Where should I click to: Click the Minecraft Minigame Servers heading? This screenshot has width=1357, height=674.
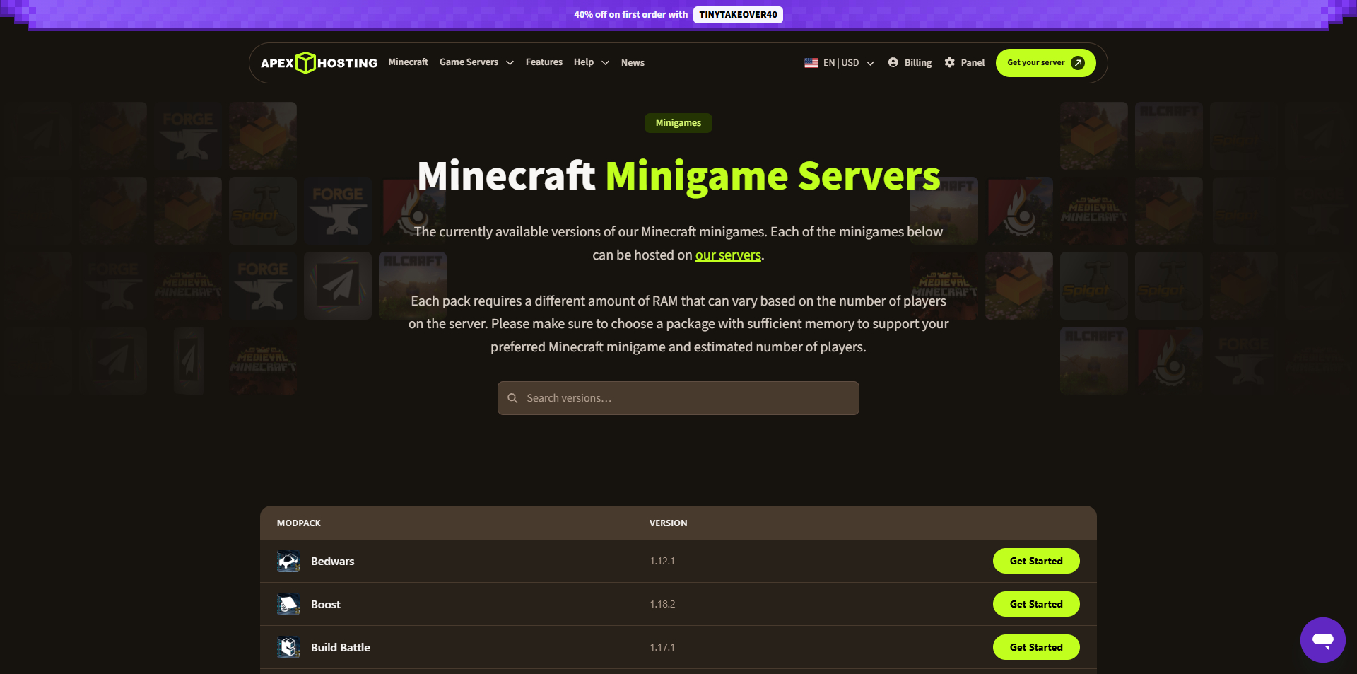pos(678,176)
